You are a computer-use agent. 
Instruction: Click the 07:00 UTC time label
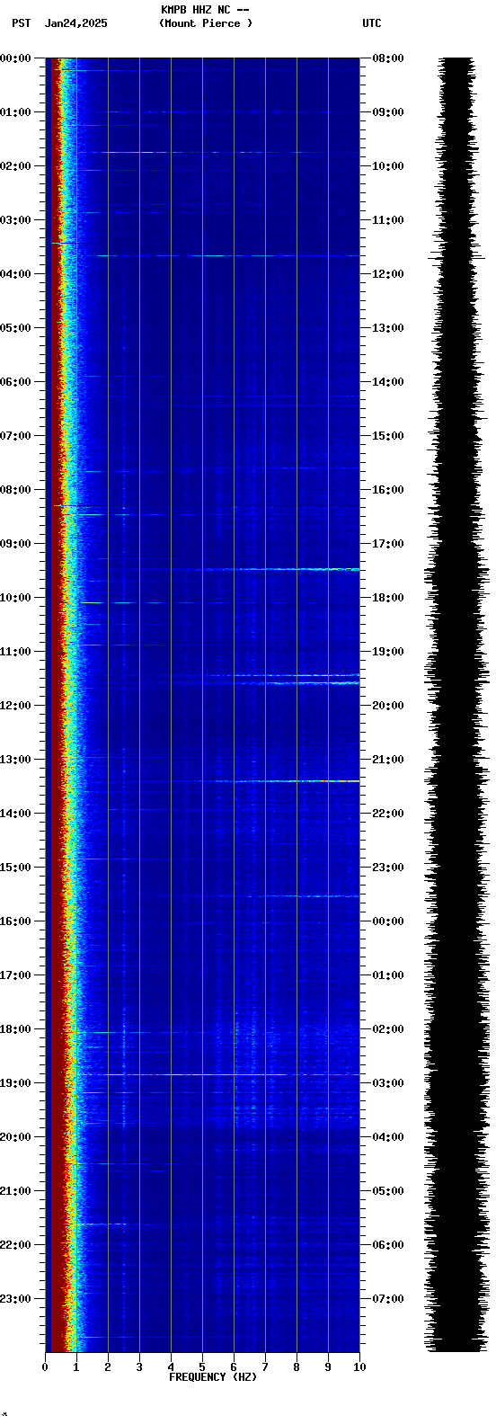(388, 1299)
